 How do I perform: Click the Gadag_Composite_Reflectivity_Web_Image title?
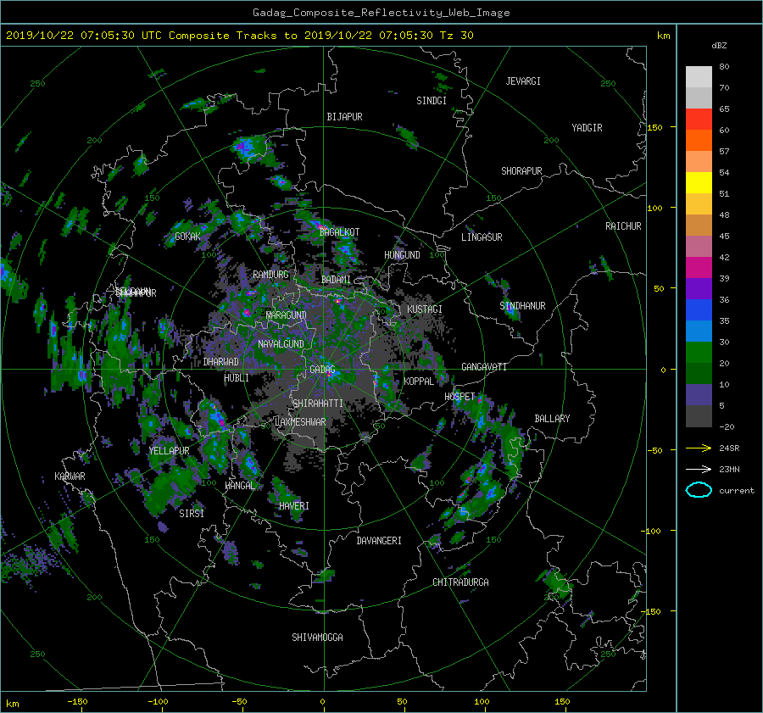click(x=381, y=13)
